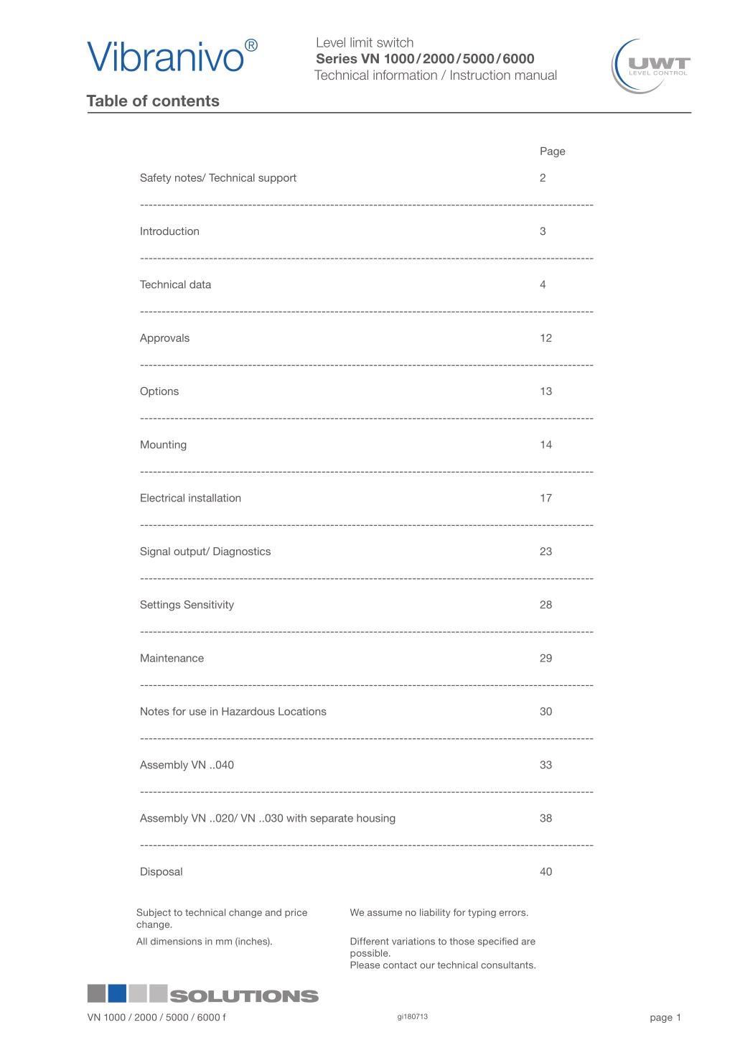Open the Safety notes/ Technical support entry
Image resolution: width=735 pixels, height=1040 pixels.
pos(218,178)
